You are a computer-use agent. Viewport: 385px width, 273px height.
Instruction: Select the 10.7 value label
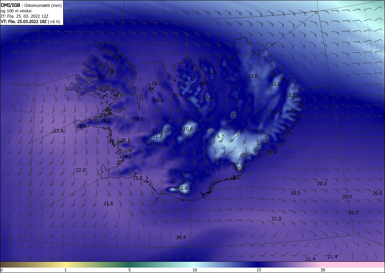point(239,168)
